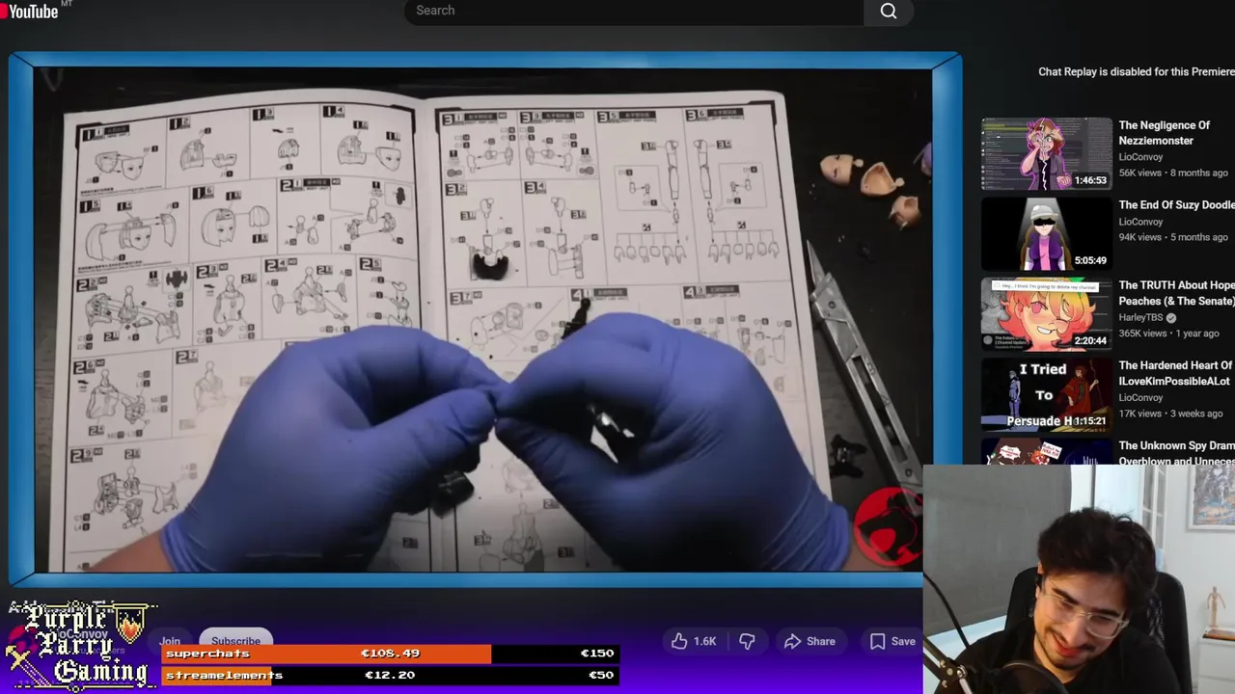
Task: Click the thumbs-down dislike button
Action: click(747, 641)
